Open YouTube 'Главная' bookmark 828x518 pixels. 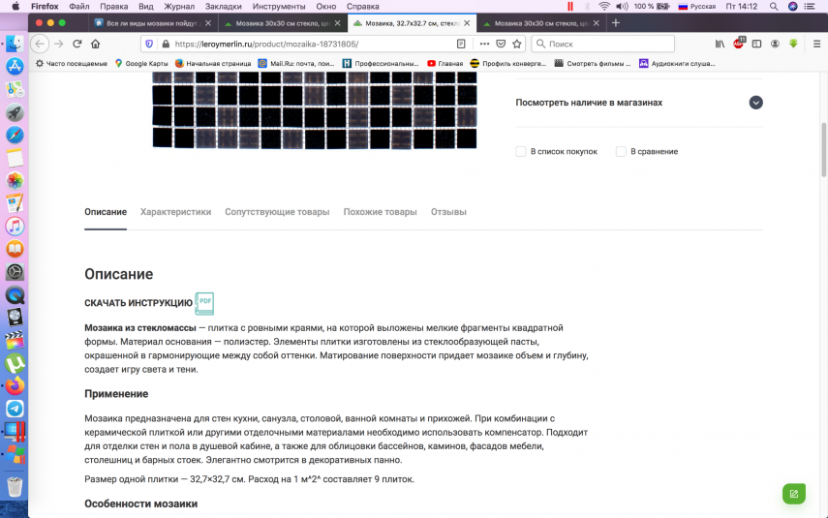[445, 63]
